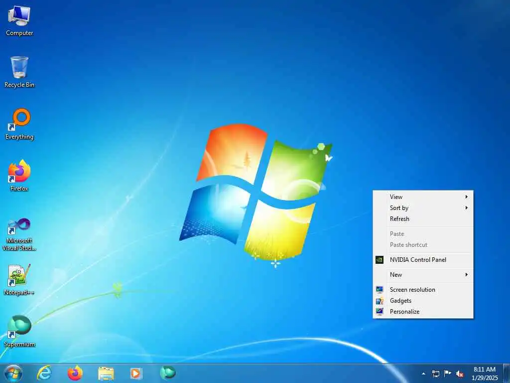Select the Recycle Bin desktop icon
The width and height of the screenshot is (510, 383).
pos(19,72)
